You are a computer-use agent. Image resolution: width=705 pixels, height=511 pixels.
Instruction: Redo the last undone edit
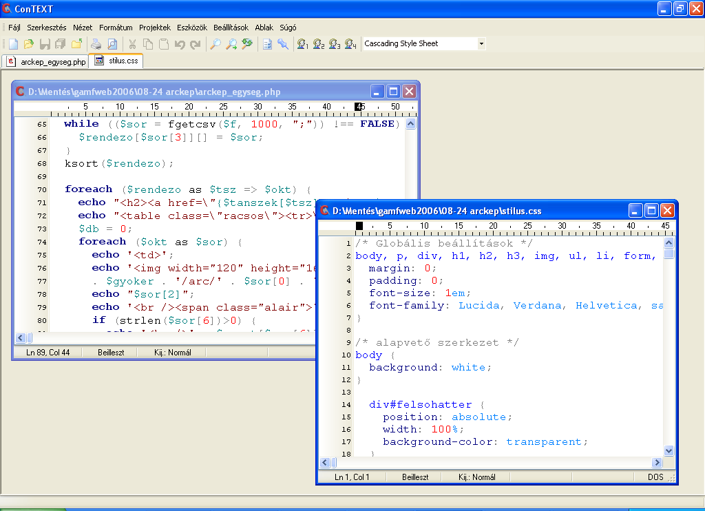click(x=195, y=43)
